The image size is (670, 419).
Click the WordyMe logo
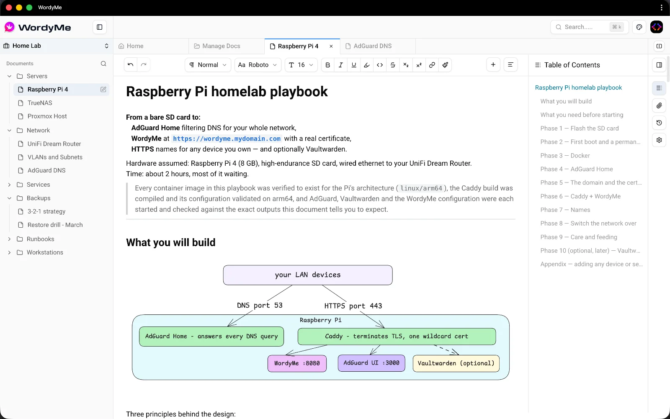[38, 28]
